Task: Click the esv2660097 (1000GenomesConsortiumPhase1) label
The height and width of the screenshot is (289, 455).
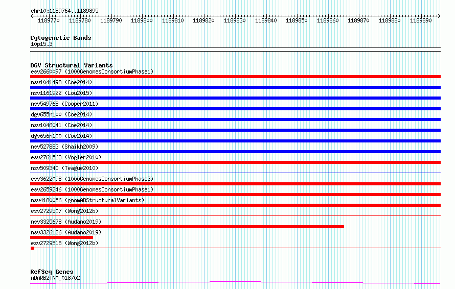Action: coord(92,71)
